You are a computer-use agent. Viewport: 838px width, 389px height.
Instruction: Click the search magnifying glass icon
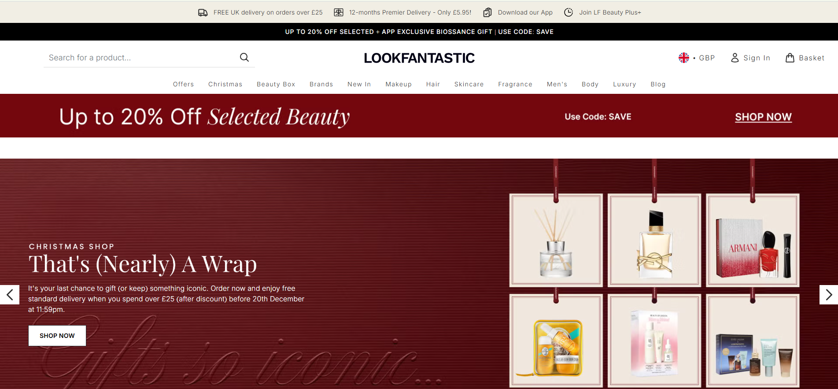pyautogui.click(x=244, y=57)
